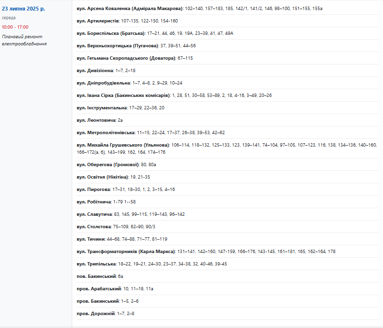Click the вул. Пирогова street name
Screen dimensions: 383x328
pyautogui.click(x=94, y=190)
